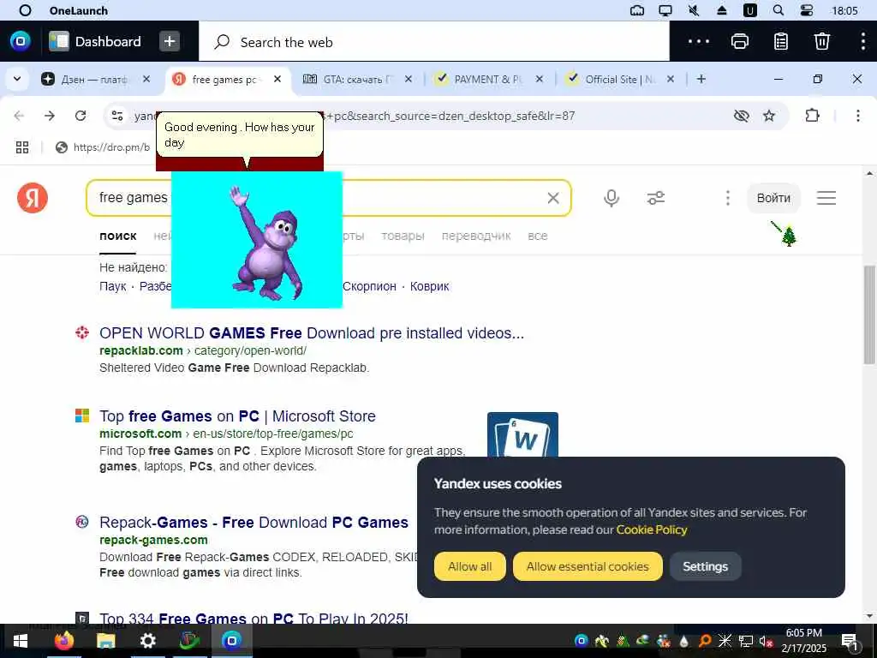
Task: Open search filter sliders settings
Action: coord(655,198)
